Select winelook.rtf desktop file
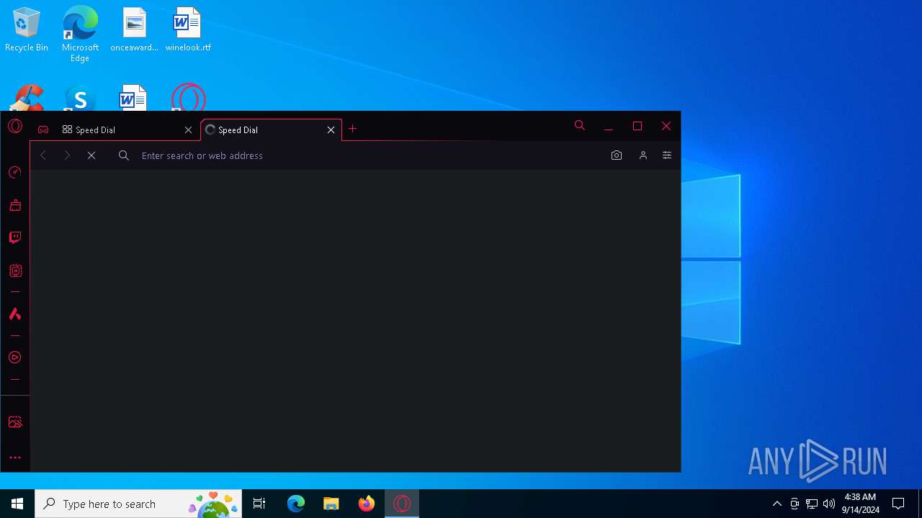 [x=188, y=30]
